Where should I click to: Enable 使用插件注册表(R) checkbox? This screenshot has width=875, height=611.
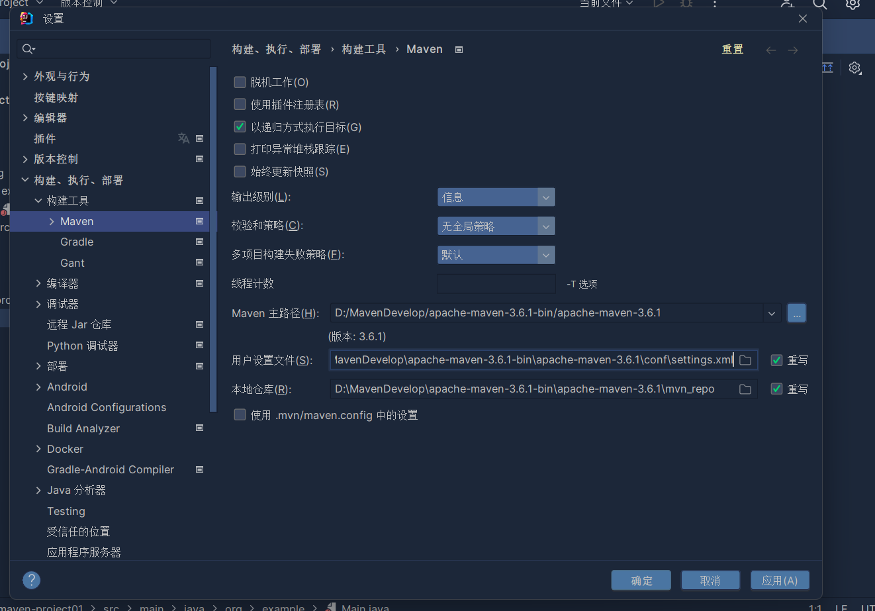tap(240, 105)
